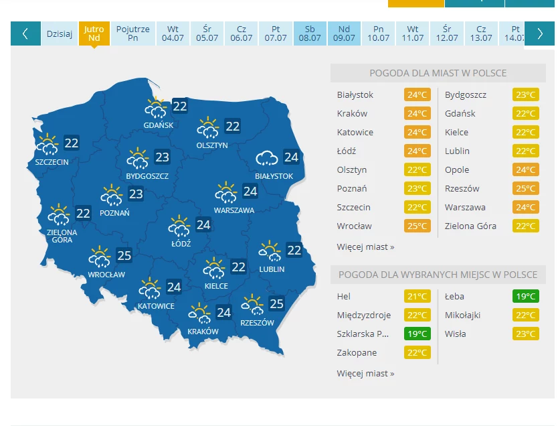This screenshot has width=558, height=426.
Task: Click the Łódź weather icon on map
Action: pos(179,226)
